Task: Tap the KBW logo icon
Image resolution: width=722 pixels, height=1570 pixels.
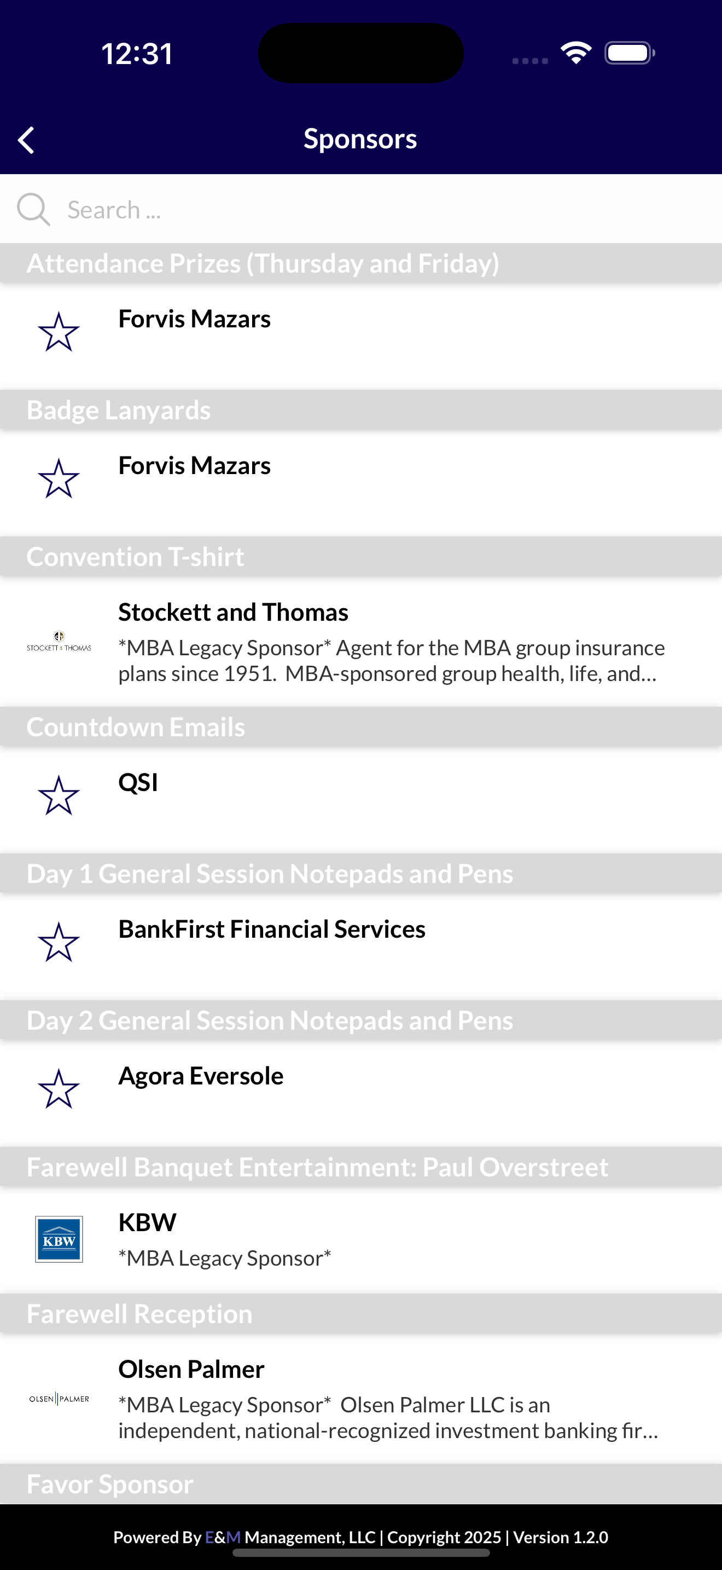Action: (x=59, y=1240)
